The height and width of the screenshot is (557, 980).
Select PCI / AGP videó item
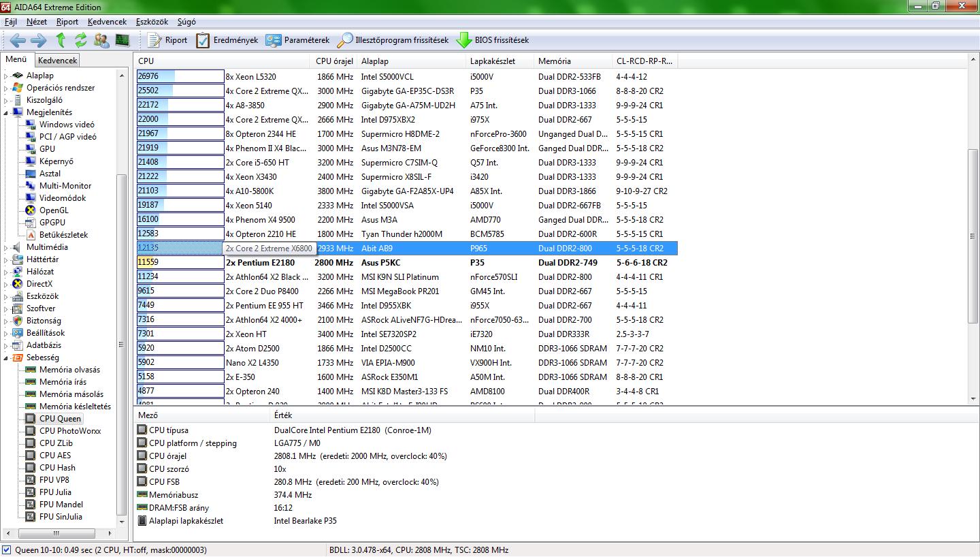point(67,137)
